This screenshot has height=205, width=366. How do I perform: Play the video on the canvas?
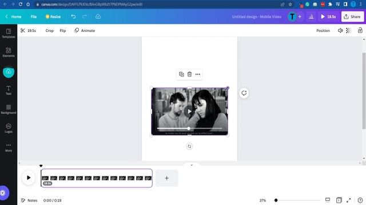click(x=189, y=112)
